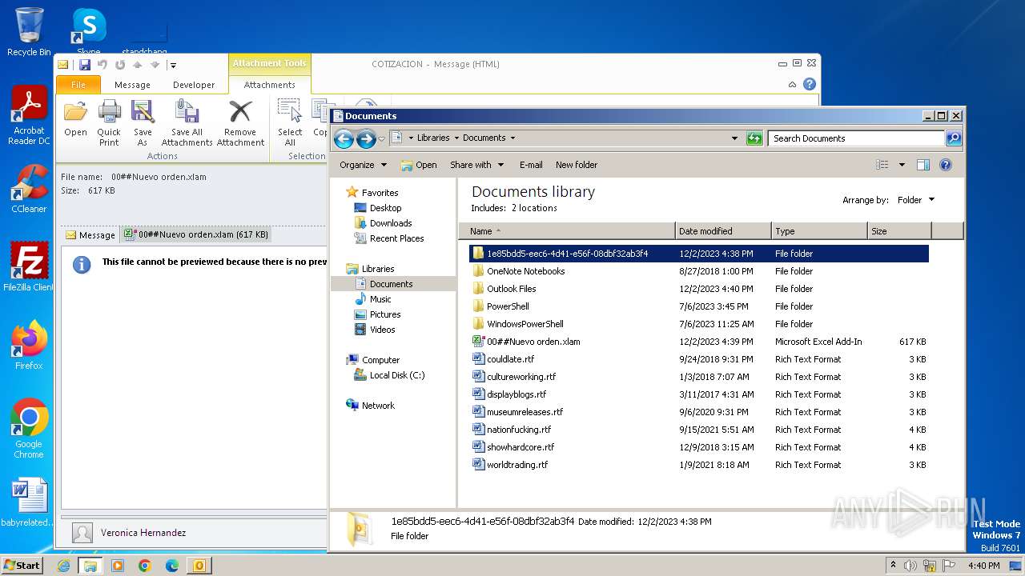Screen dimensions: 1025x576
Task: Select Desktop under Favorites
Action: tap(385, 208)
